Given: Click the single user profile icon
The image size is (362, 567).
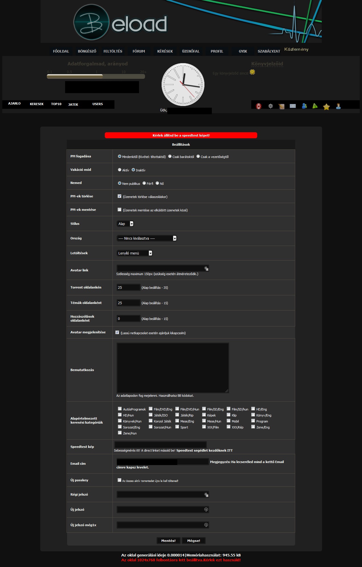Looking at the screenshot, I should (x=338, y=106).
